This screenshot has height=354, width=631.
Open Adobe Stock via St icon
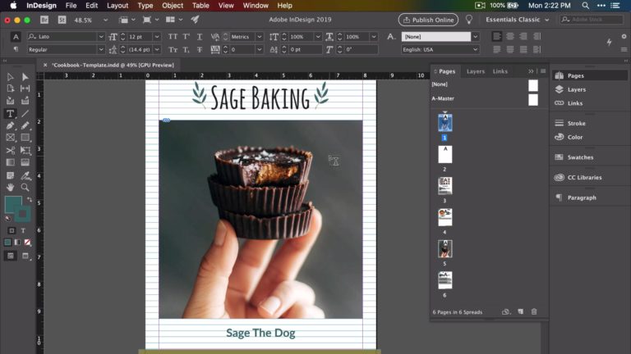62,20
